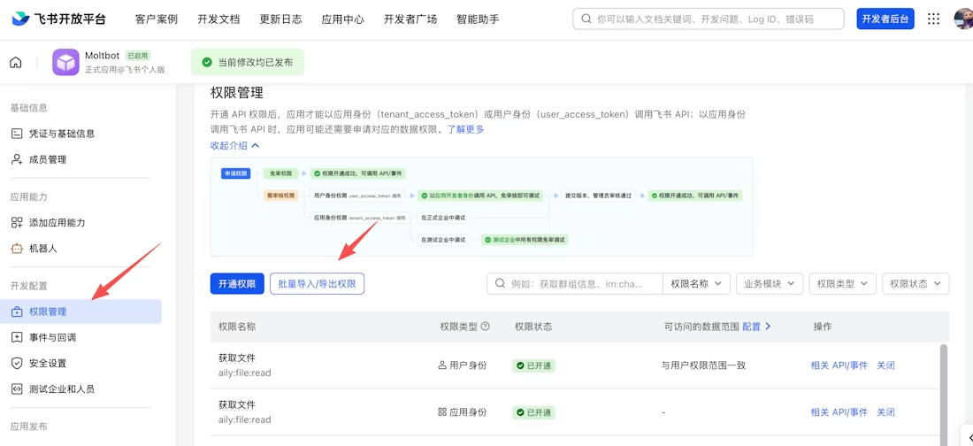Open the 开发文档 top menu
Viewport: 973px width, 446px height.
218,19
